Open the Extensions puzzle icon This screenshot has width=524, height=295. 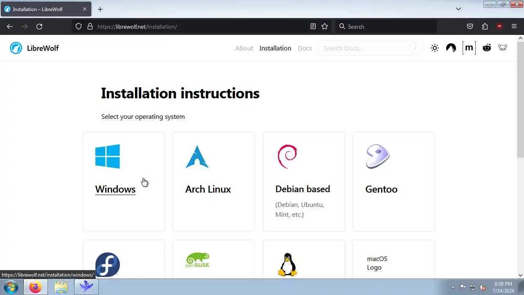pos(485,26)
